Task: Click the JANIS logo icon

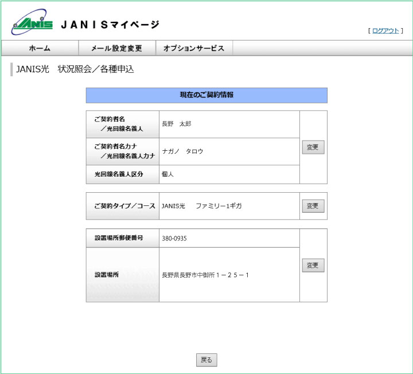Action: (x=32, y=22)
